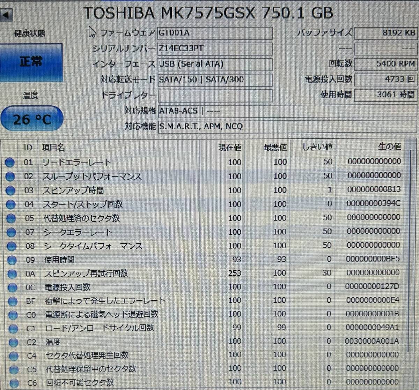Click the blue status icon for BF 衝撃によって発生したエラーレート
Screen dimensions: 419x390
(x=13, y=301)
